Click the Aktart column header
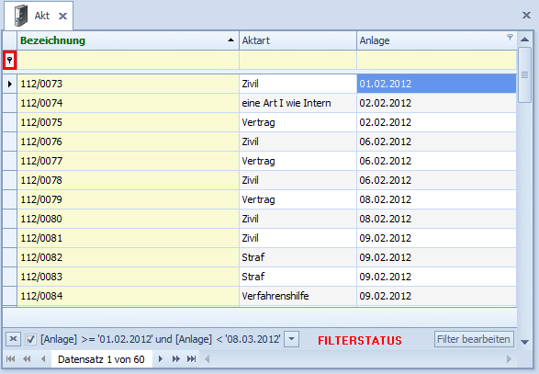The image size is (539, 374). (298, 40)
